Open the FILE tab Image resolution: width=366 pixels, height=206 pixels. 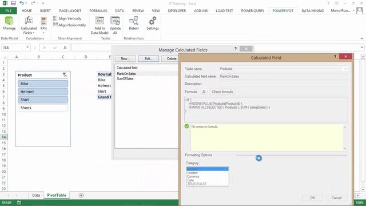(9, 11)
